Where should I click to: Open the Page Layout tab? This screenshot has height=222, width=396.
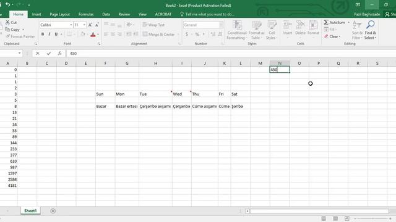(x=59, y=14)
